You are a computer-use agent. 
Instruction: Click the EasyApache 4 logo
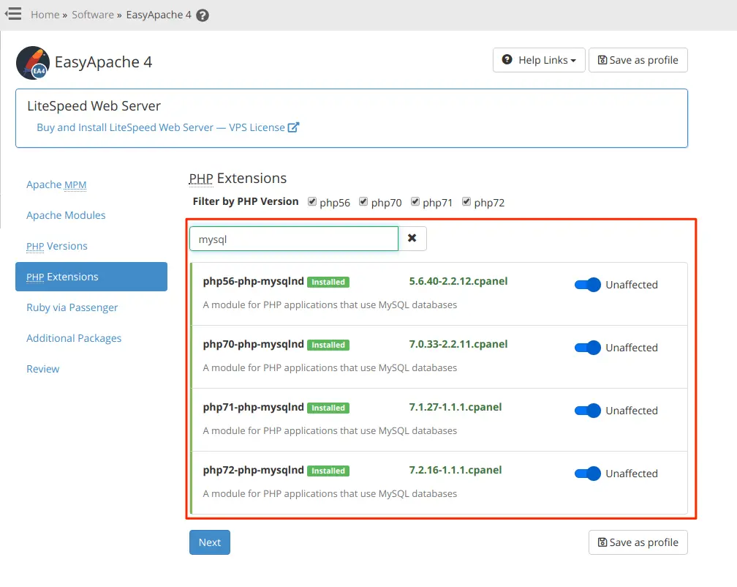[x=32, y=63]
